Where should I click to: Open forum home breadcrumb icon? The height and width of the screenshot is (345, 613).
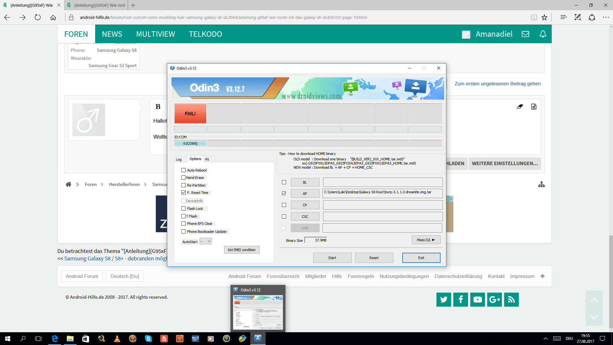(68, 184)
